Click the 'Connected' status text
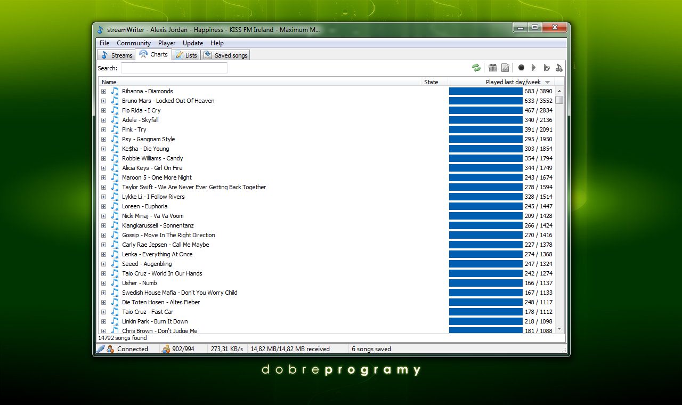 pos(133,349)
